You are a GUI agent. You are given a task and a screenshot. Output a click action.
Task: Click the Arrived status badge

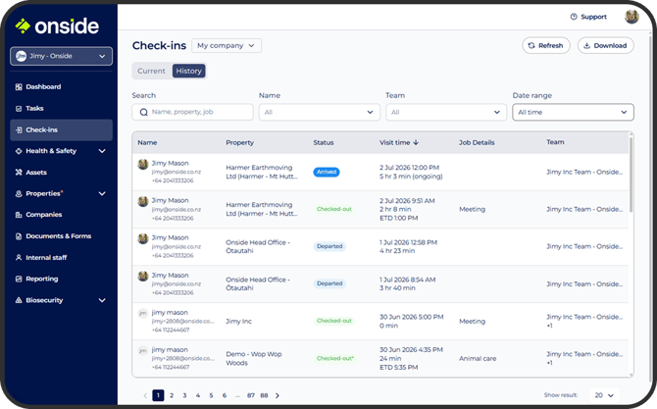327,172
